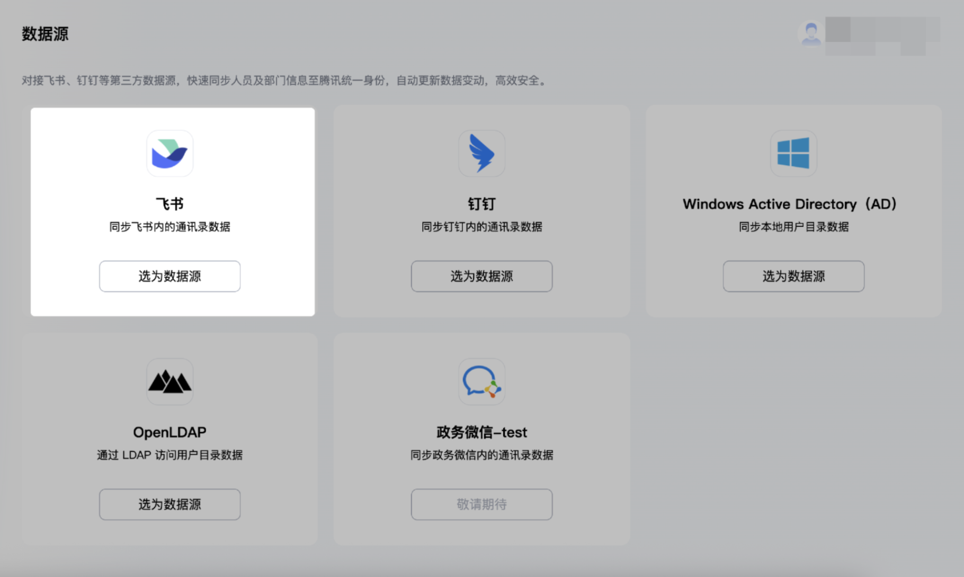Click the text 通过 LDAP 访问用户目录数据
The width and height of the screenshot is (964, 577).
click(169, 455)
